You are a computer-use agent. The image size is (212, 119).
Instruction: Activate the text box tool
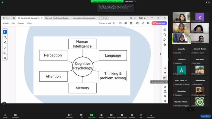[5, 53]
